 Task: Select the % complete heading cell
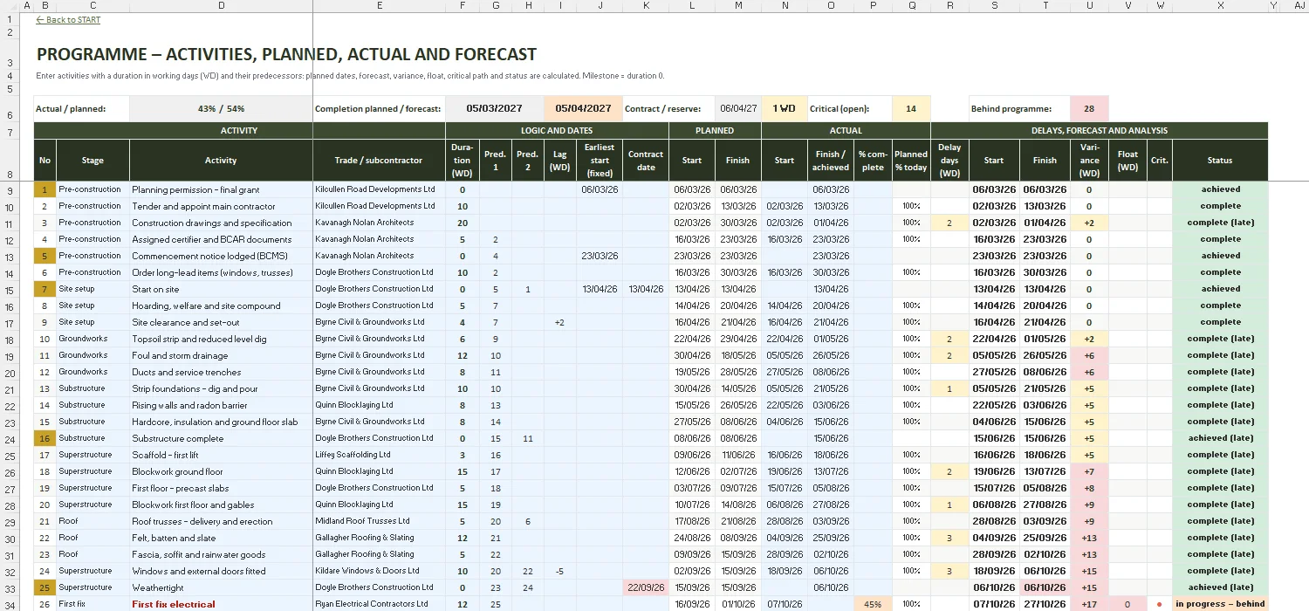[x=873, y=161]
